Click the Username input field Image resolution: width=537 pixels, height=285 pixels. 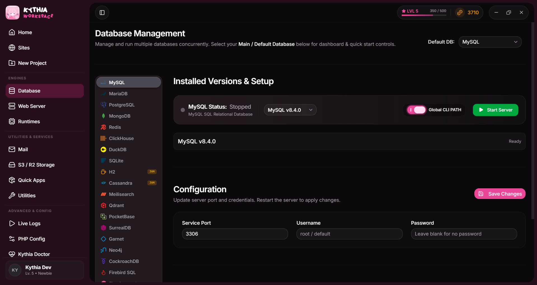349,234
